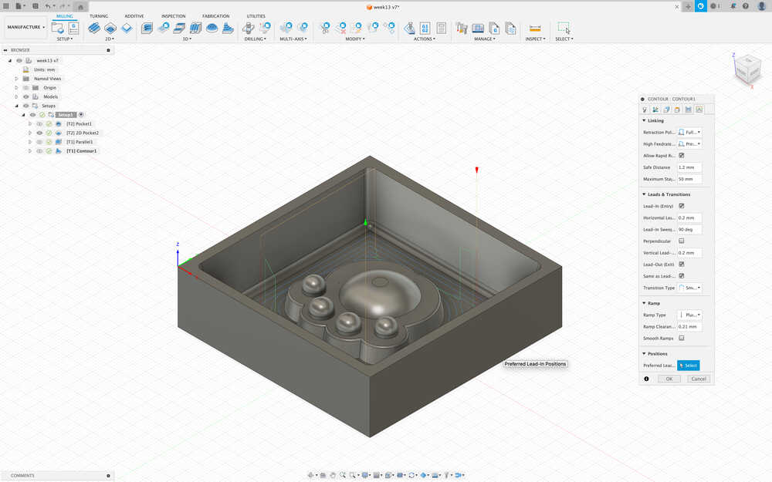
Task: Expand the [T1] Parallel1 operation node
Action: pyautogui.click(x=30, y=142)
